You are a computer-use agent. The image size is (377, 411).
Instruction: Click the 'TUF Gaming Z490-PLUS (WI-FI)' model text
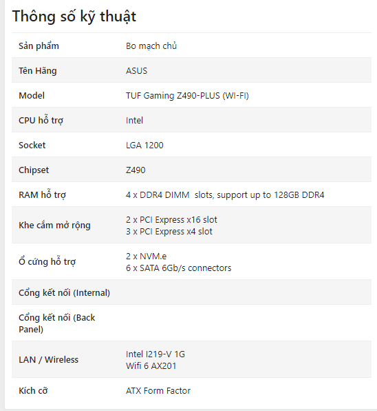187,96
